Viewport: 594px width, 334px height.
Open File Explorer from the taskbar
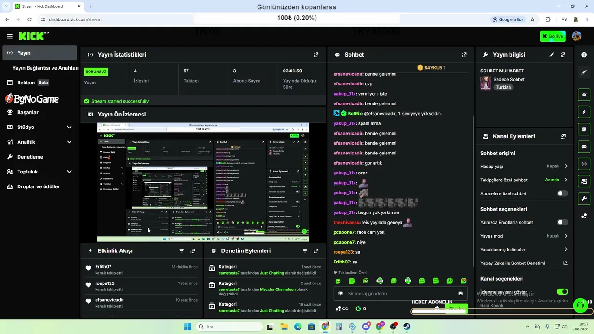(284, 327)
